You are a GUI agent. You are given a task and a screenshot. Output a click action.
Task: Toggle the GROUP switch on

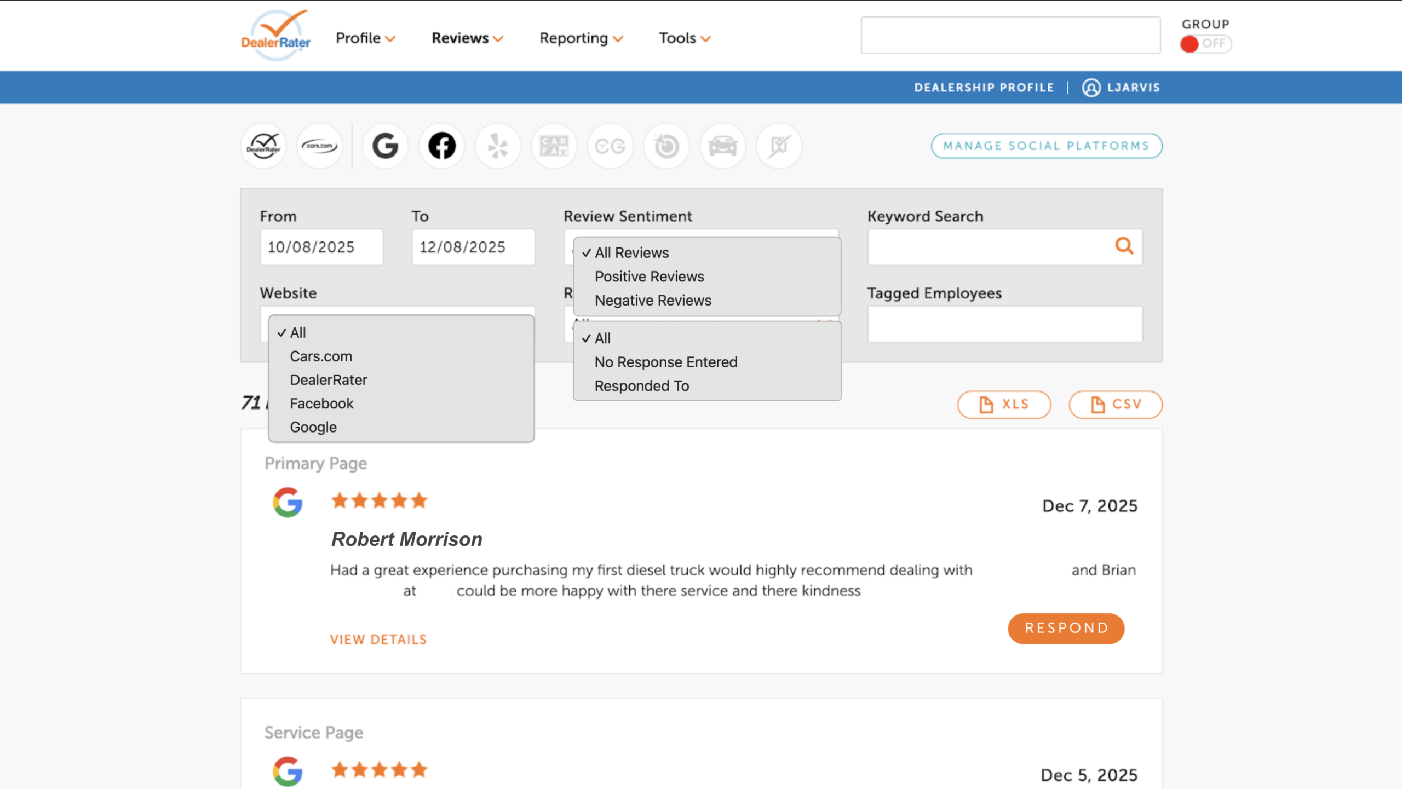pyautogui.click(x=1205, y=44)
